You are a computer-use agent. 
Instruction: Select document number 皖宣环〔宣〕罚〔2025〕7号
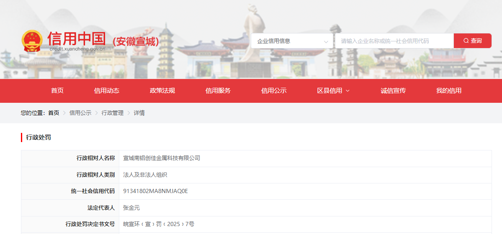click(159, 224)
